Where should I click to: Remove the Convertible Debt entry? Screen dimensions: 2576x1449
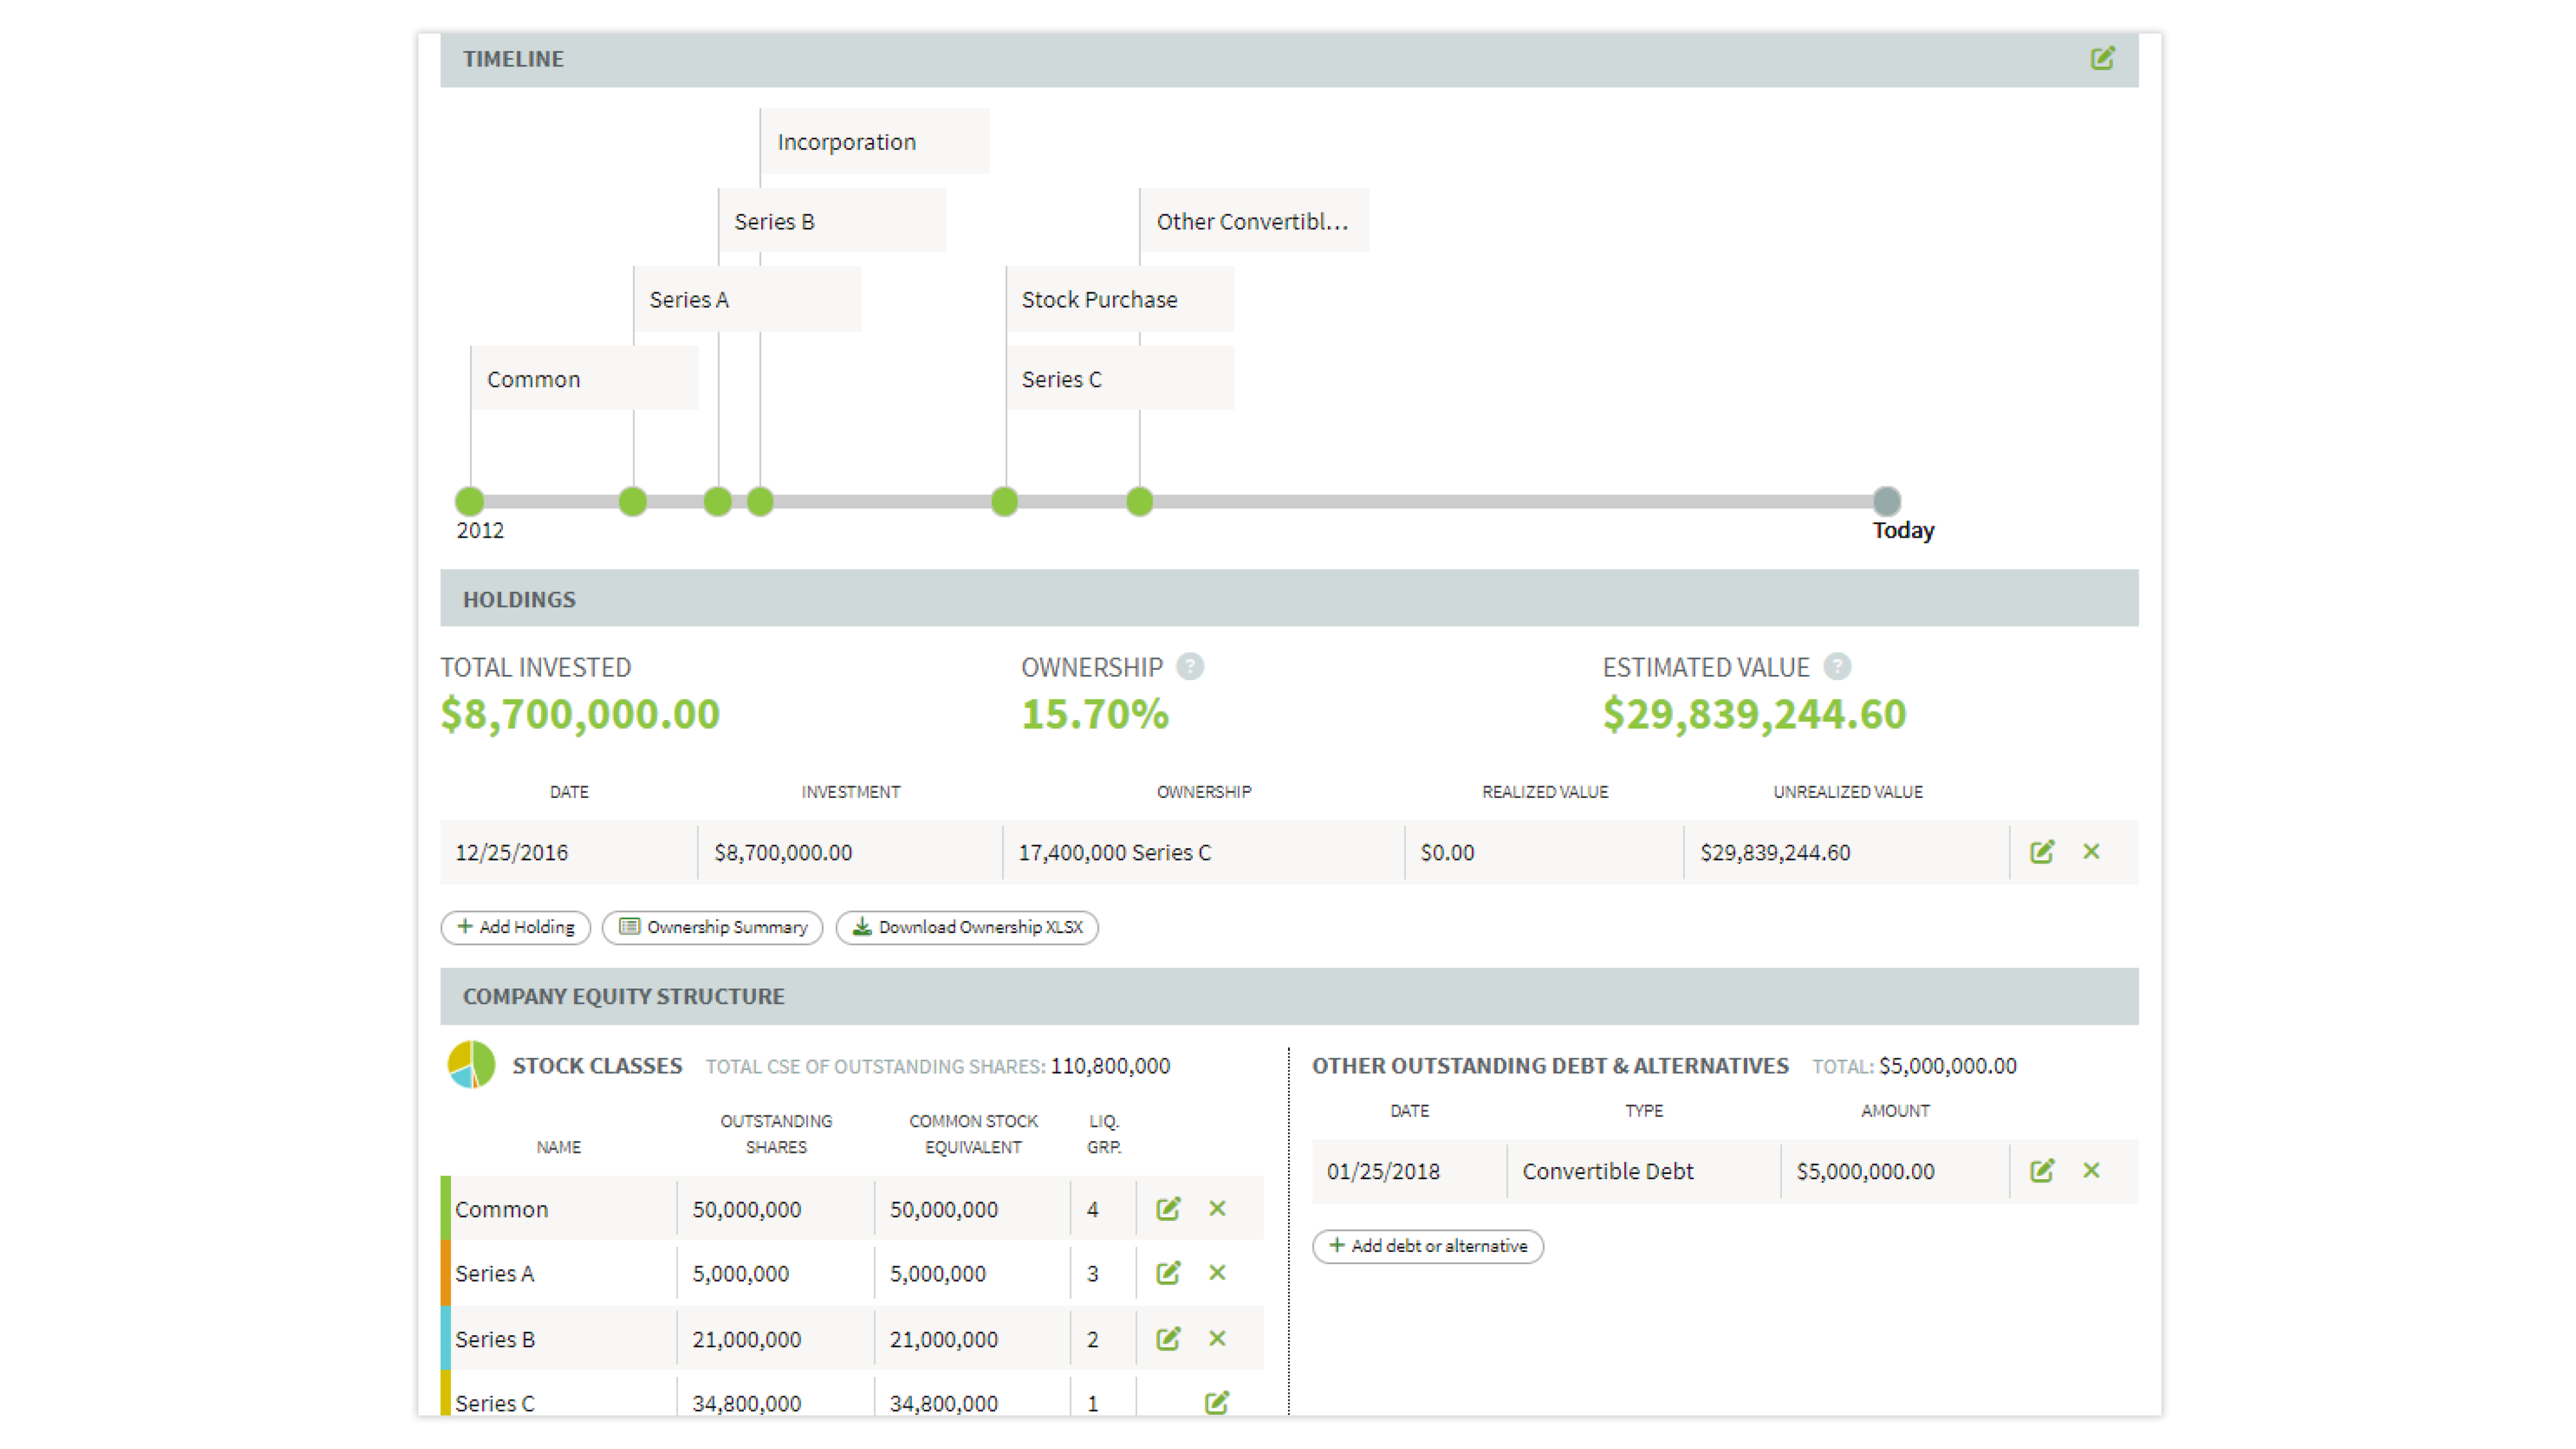coord(2091,1171)
